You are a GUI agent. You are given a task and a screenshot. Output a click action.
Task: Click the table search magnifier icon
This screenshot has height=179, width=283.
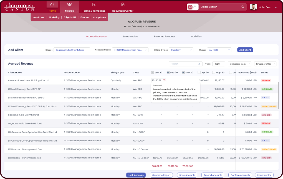pyautogui.click(x=199, y=64)
